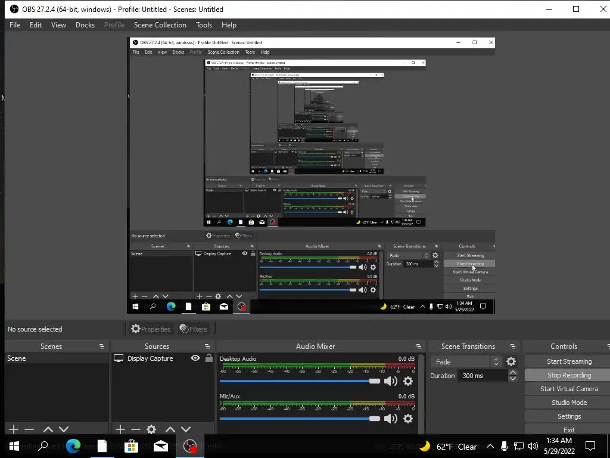Open Desktop Audio gear settings
This screenshot has height=458, width=610.
tap(407, 381)
